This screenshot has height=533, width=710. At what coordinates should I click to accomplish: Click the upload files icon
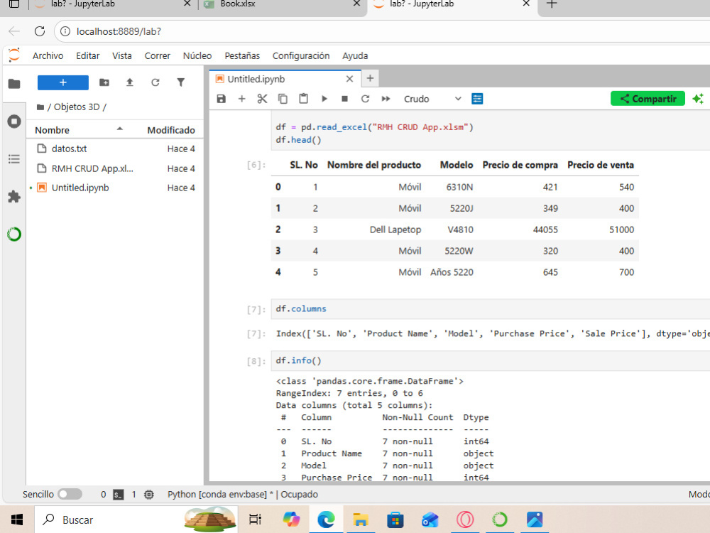[129, 82]
